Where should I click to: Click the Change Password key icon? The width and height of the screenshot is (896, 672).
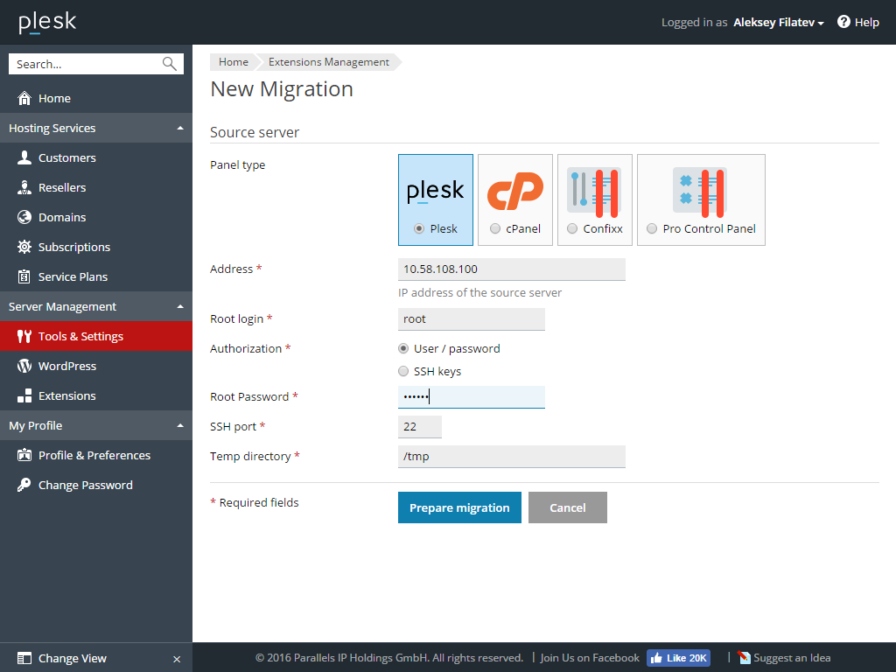(x=24, y=485)
